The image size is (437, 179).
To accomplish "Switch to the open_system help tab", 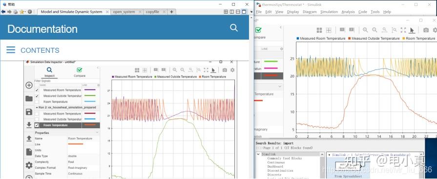I will click(124, 12).
